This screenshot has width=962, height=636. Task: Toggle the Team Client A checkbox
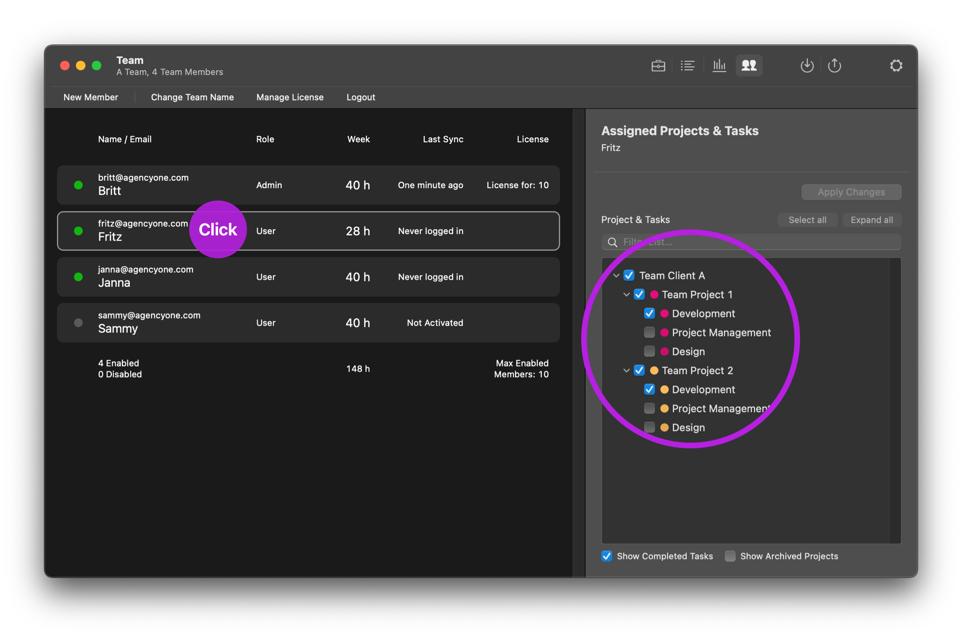point(629,276)
